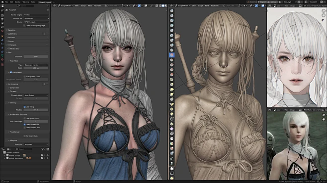Click pan hand icon in lower image editor
Image resolution: width=327 pixels, height=183 pixels.
(x=324, y=120)
